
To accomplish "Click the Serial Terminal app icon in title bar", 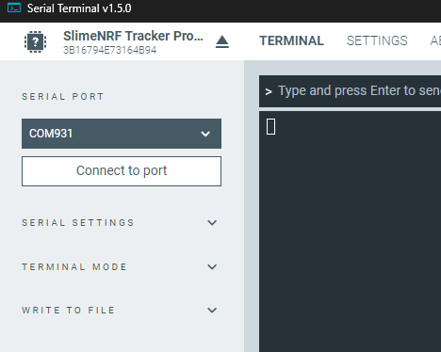I will pos(14,8).
